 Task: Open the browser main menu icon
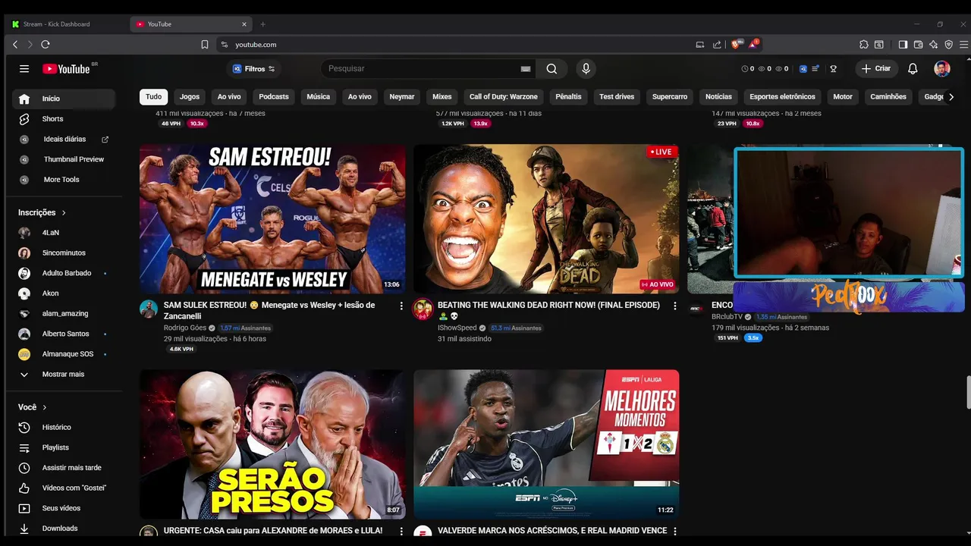coord(963,45)
